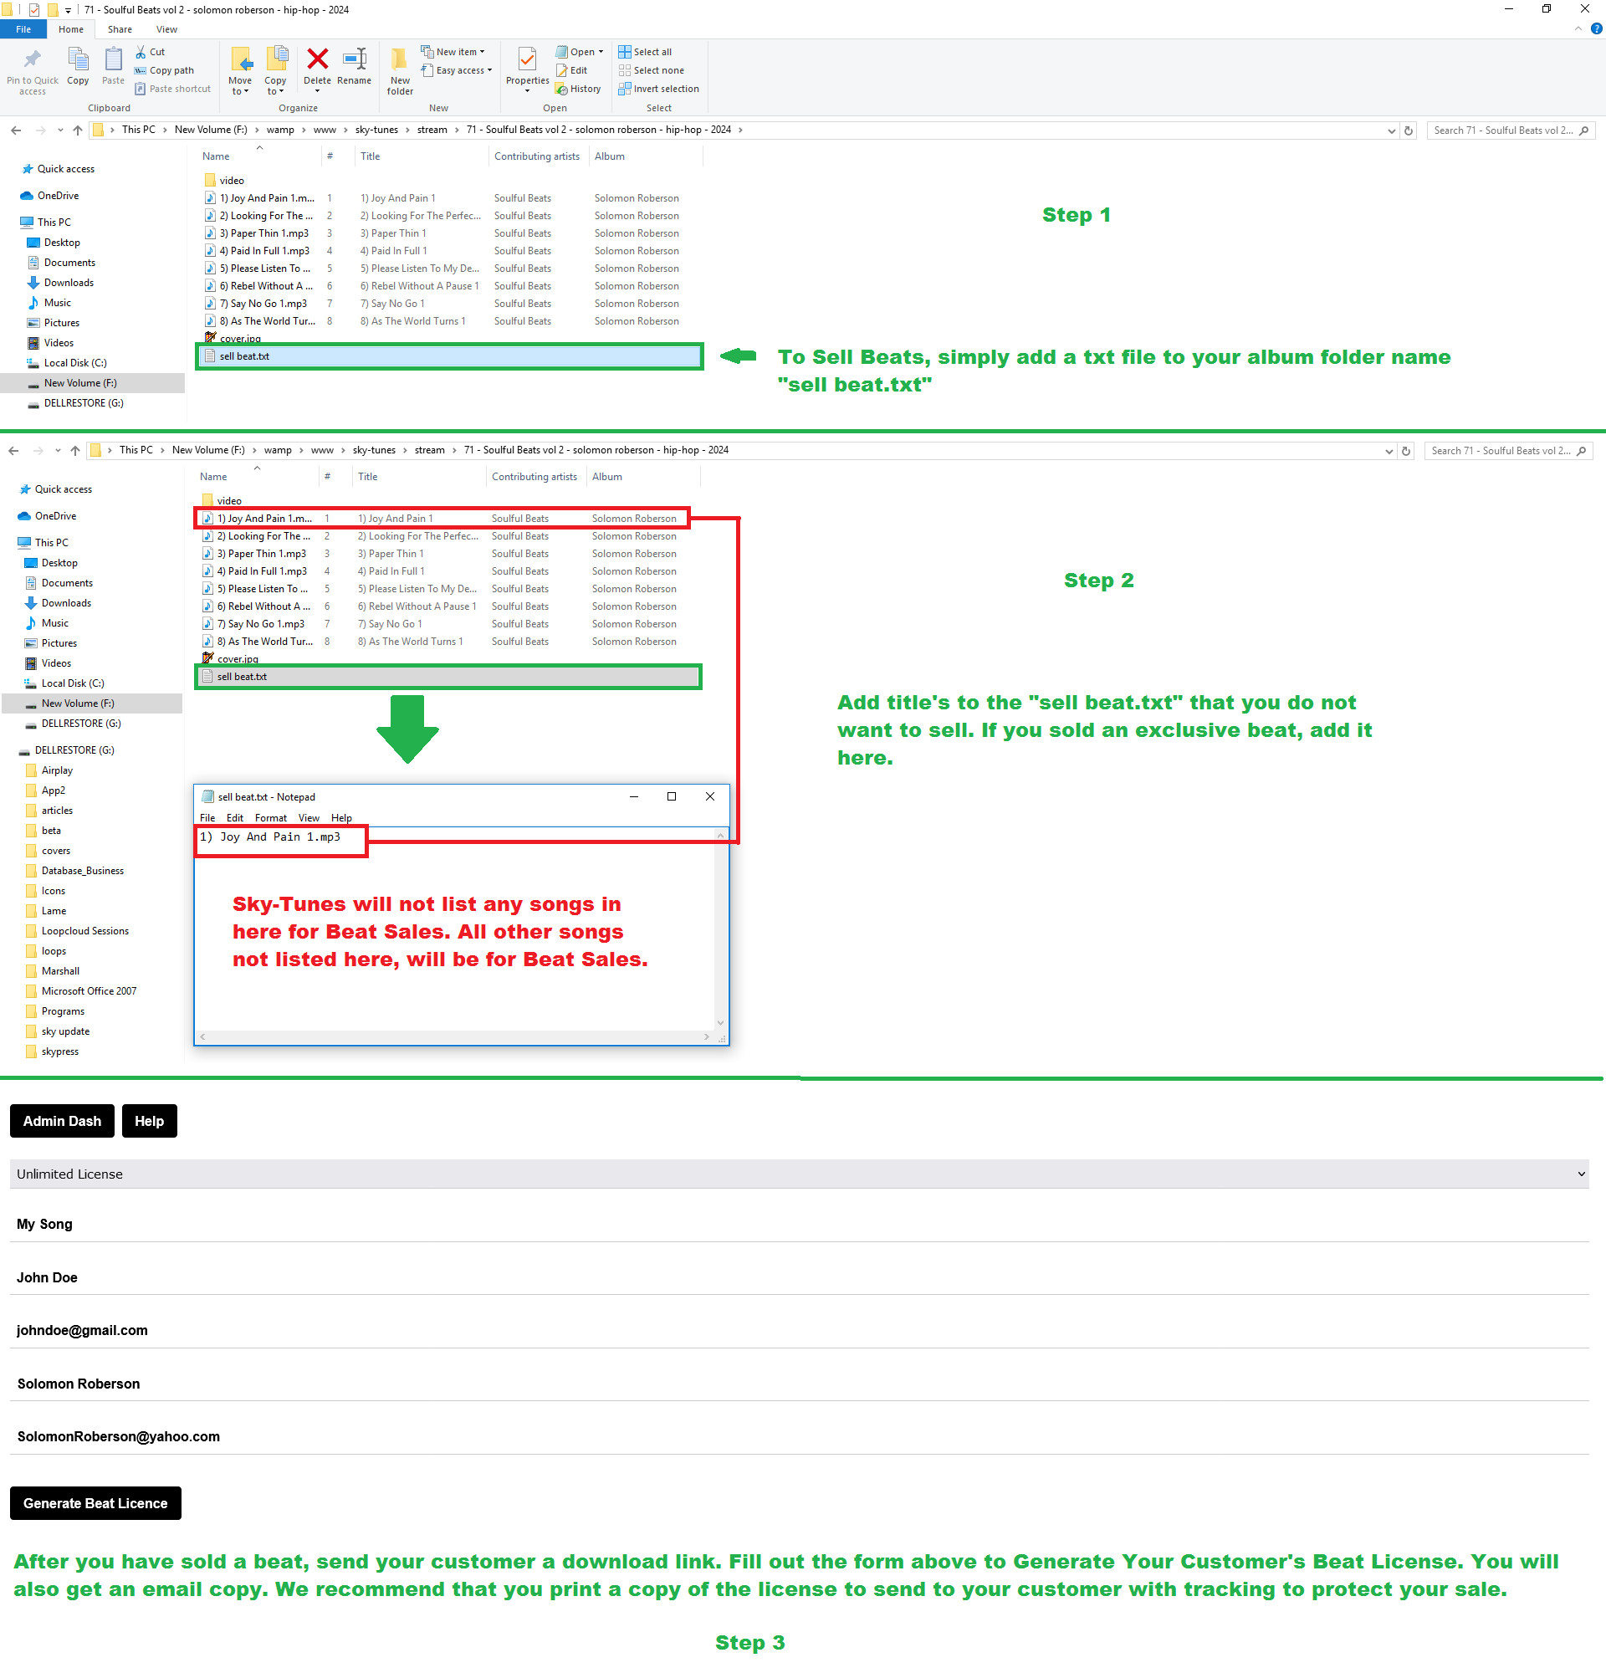Screen dimensions: 1606x1673
Task: Click the New folder icon
Action: pyautogui.click(x=399, y=59)
